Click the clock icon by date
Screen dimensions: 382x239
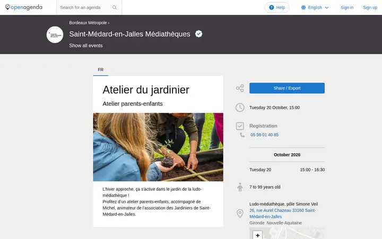point(240,107)
